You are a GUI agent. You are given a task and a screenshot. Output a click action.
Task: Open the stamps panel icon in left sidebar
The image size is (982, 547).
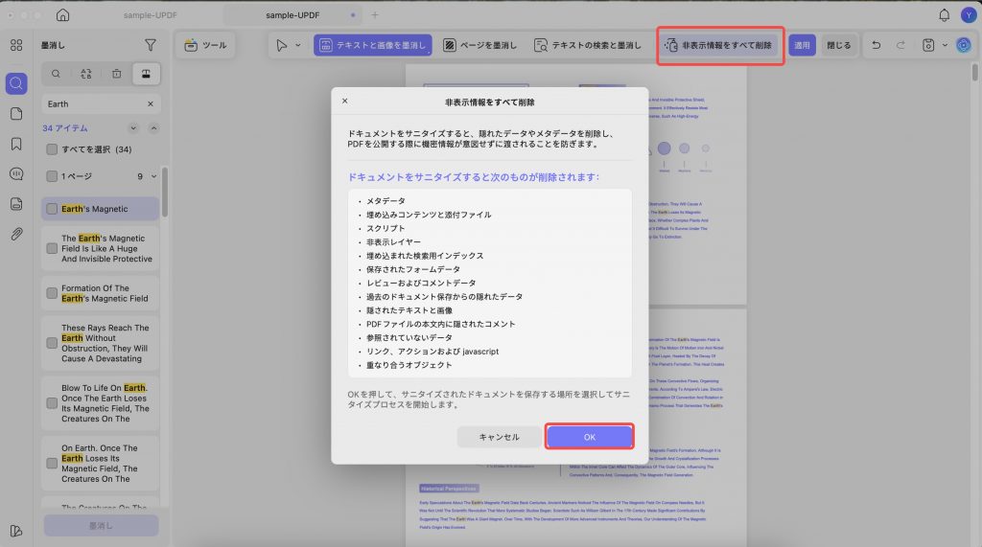click(16, 204)
